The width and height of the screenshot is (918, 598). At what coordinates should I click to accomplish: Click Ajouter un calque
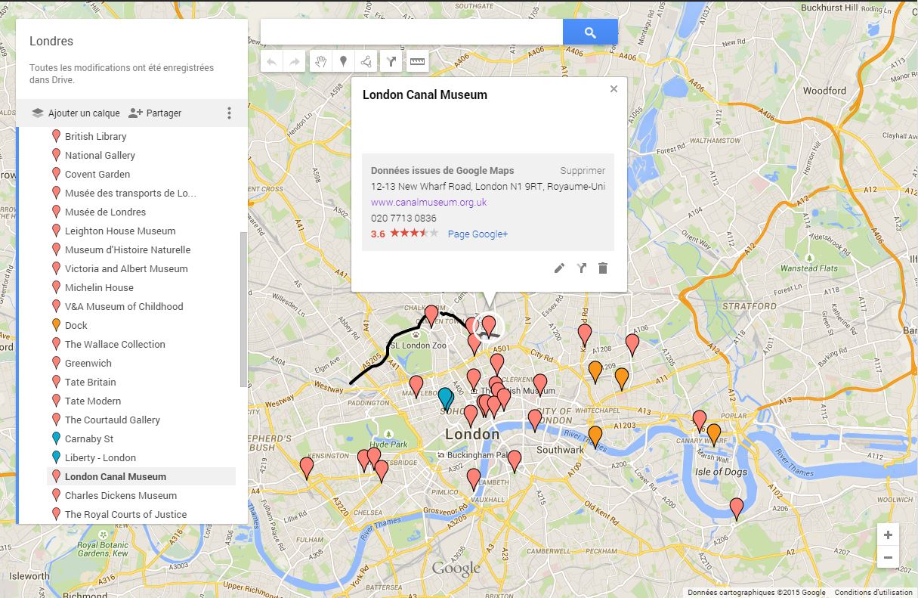76,113
